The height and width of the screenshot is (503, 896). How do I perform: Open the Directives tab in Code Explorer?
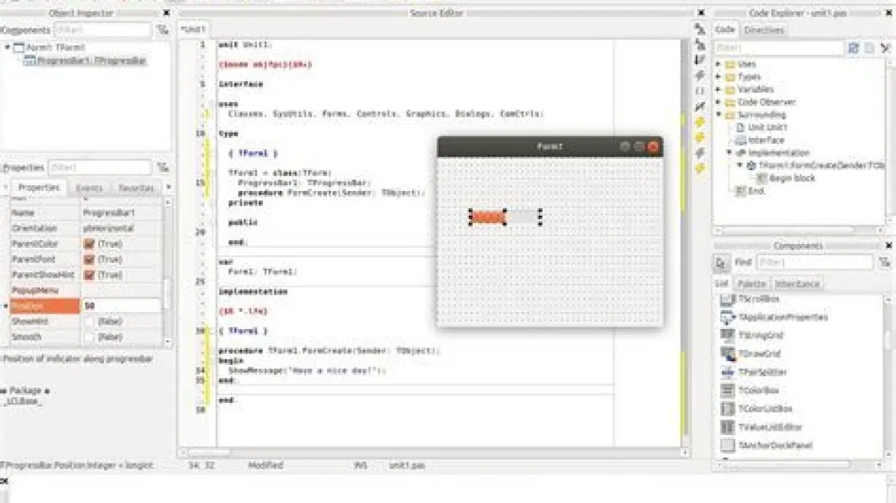click(764, 30)
